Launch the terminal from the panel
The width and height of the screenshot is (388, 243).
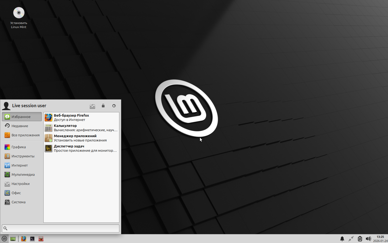(x=32, y=239)
